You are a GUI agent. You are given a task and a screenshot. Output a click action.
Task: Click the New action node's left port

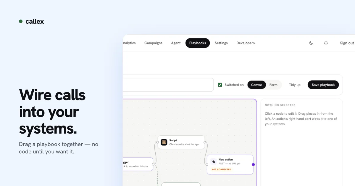pos(207,164)
